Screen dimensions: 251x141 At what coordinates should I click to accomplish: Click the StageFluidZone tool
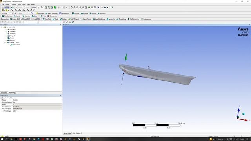click(99, 19)
